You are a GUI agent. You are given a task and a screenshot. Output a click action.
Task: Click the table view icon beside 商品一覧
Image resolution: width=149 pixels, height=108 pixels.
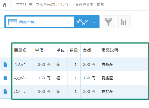(x=12, y=22)
